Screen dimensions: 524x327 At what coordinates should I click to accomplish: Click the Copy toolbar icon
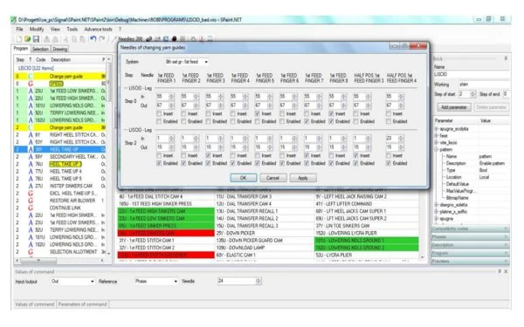pos(74,38)
